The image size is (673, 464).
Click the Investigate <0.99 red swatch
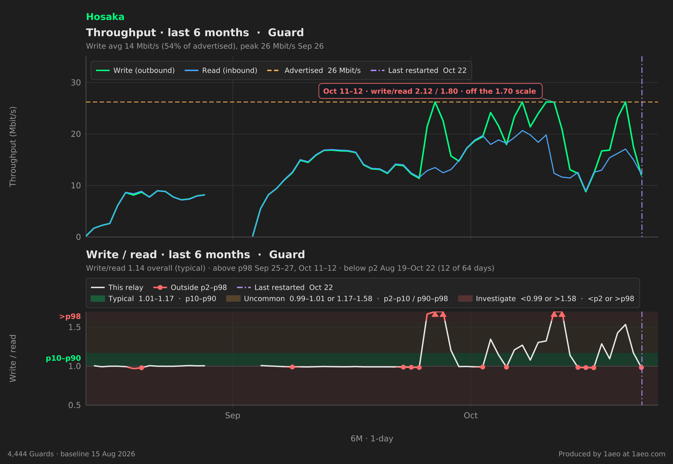465,299
